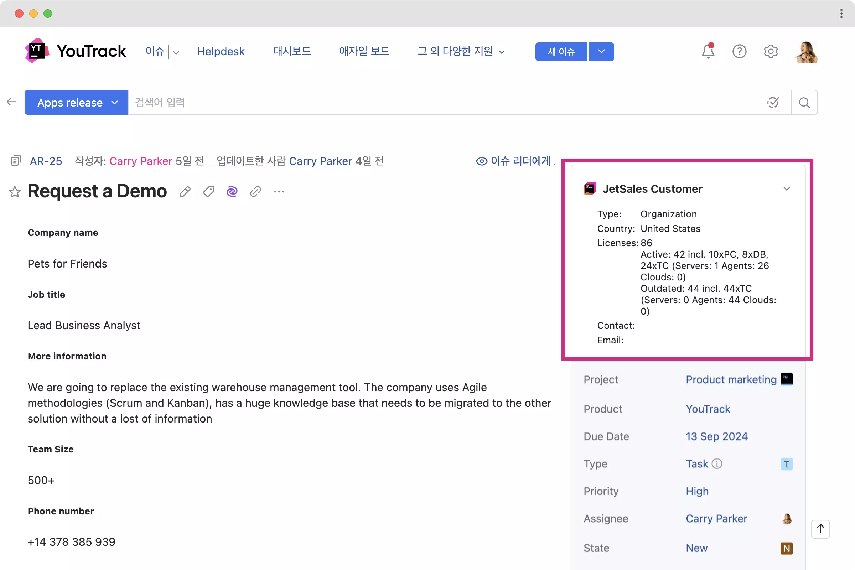This screenshot has height=570, width=855.
Task: Open the Helpdesk menu item
Action: (221, 51)
